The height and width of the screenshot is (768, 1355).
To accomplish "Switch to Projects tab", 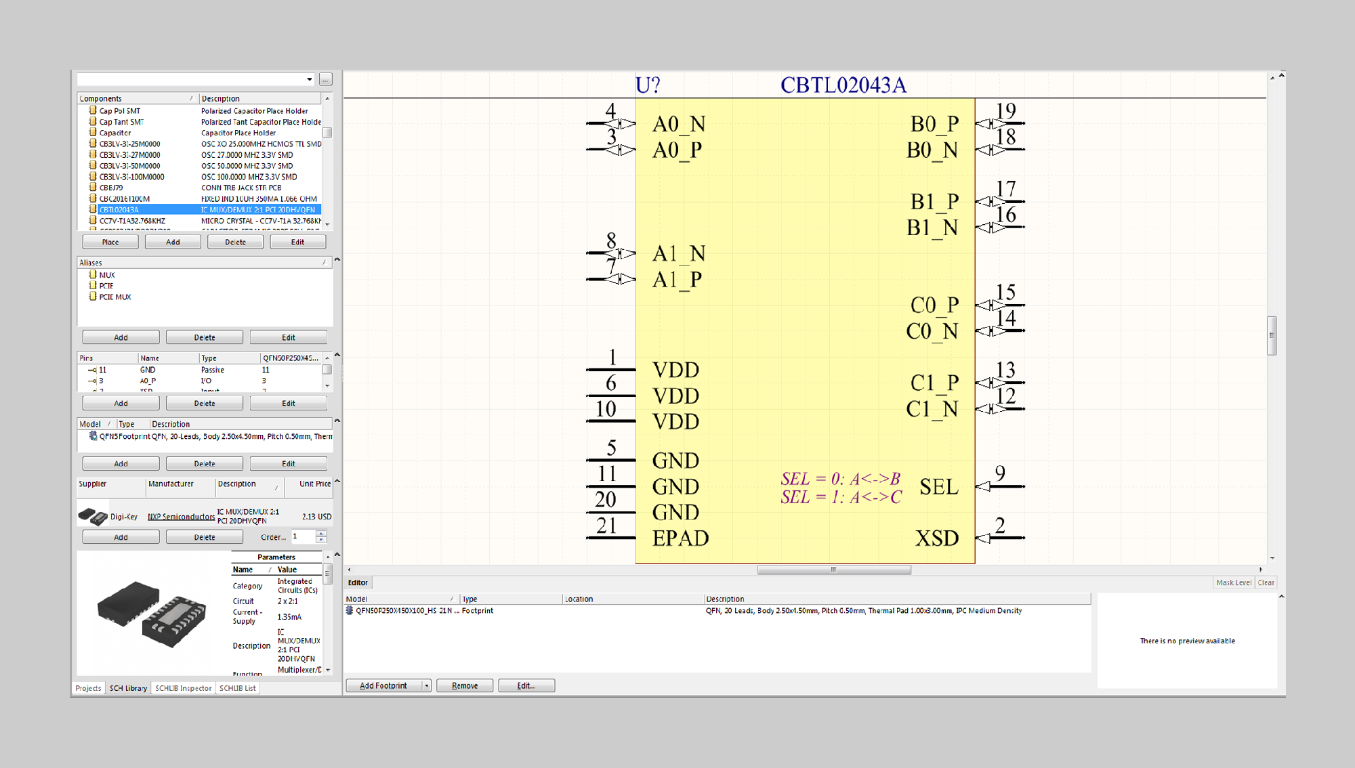I will 88,688.
